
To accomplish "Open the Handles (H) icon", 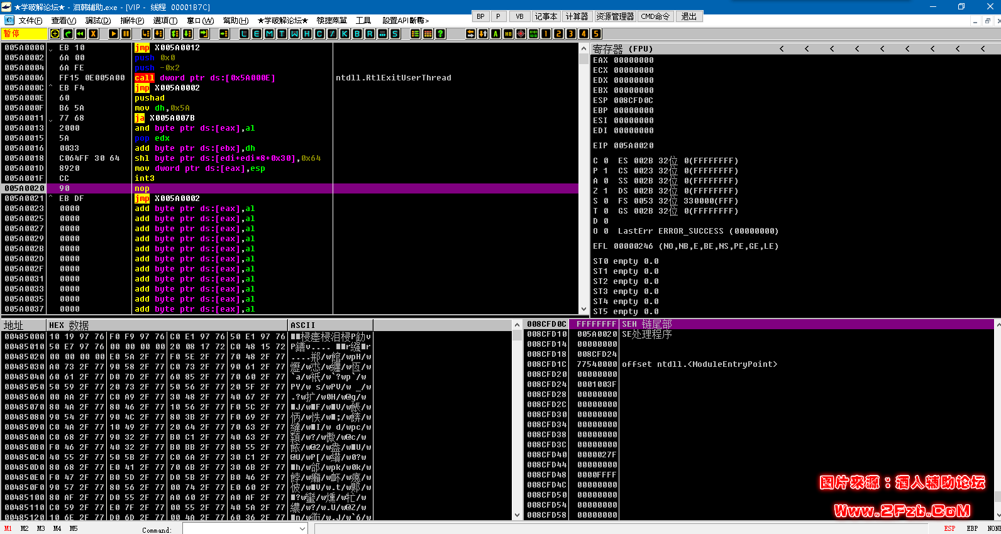I will [307, 34].
